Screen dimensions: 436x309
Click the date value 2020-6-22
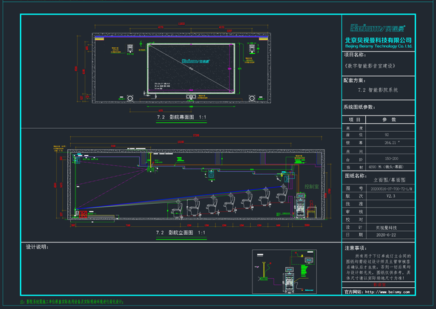coord(386,235)
